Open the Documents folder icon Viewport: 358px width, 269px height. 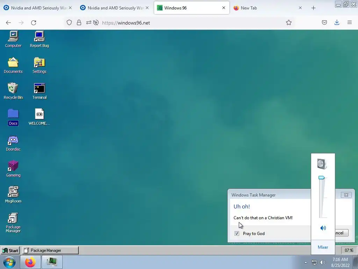(13, 65)
